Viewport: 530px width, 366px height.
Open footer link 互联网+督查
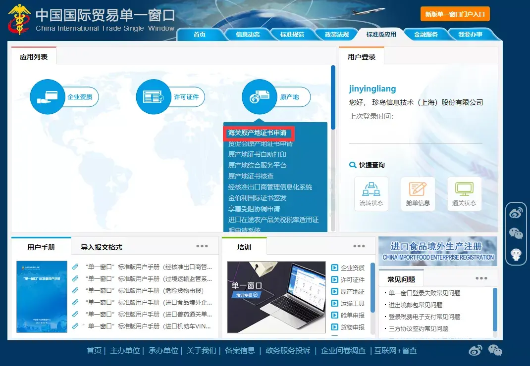pos(395,351)
